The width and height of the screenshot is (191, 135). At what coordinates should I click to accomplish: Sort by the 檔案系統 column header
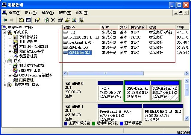138,27
